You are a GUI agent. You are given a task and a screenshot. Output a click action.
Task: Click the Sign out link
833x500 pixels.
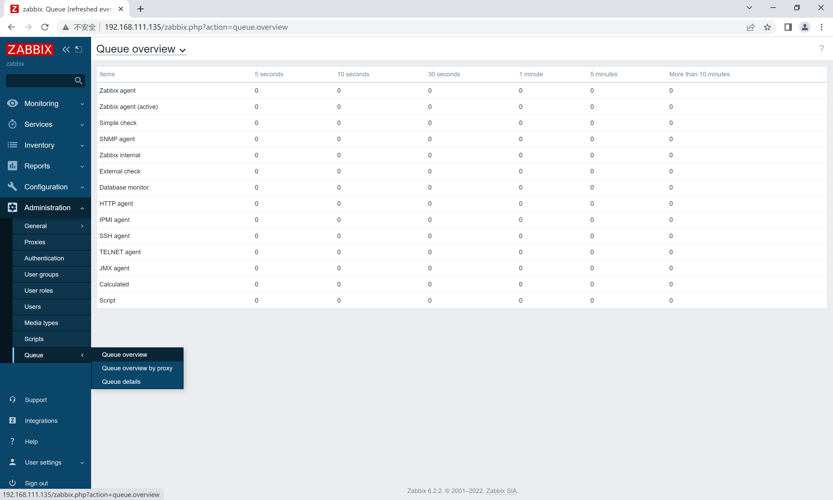click(36, 484)
